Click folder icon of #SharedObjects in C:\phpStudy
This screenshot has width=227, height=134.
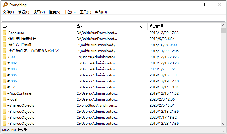(x=4, y=105)
